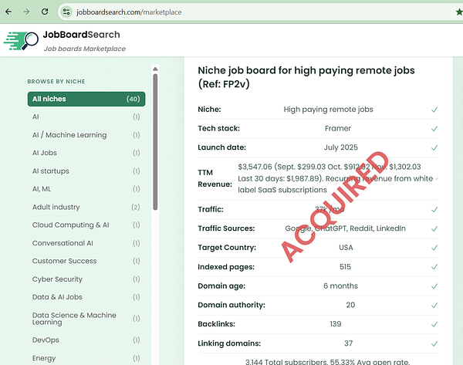Viewport: 463px width, 365px height.
Task: Filter by Cloud Computing & AI niche
Action: coord(86,225)
